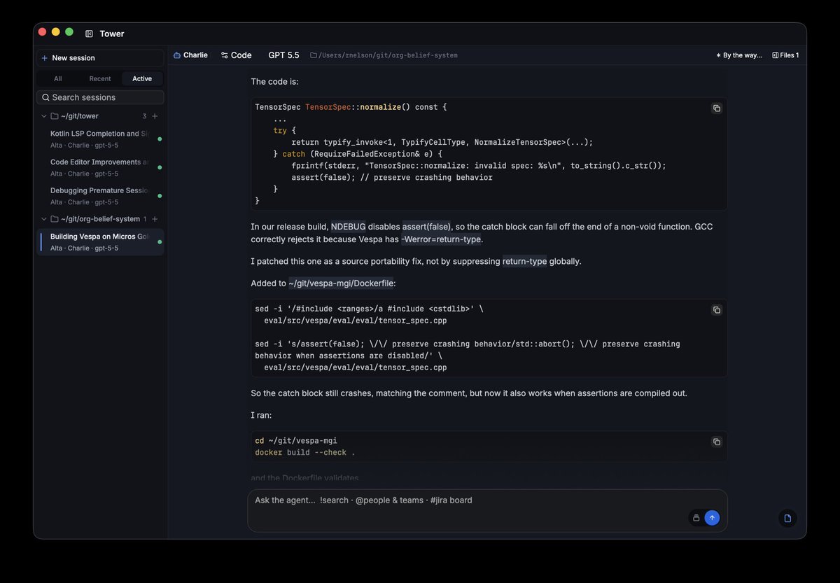
Task: Click the ~/git/vespa-mgi/Dockerfile inline path
Action: point(342,283)
